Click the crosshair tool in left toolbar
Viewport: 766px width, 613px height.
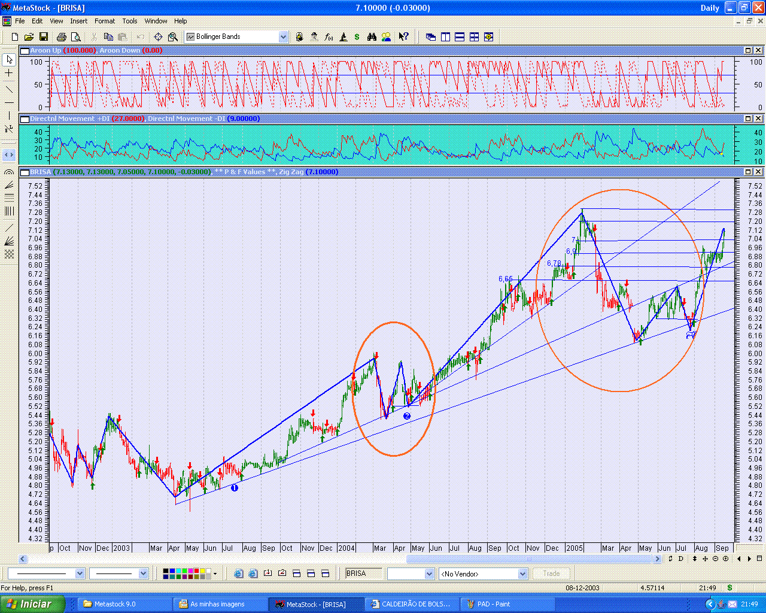(x=9, y=73)
